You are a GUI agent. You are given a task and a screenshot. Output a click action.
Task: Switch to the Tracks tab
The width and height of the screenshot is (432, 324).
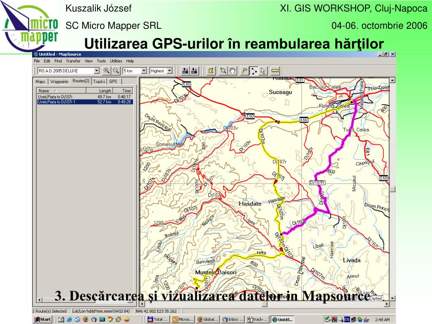pos(99,81)
